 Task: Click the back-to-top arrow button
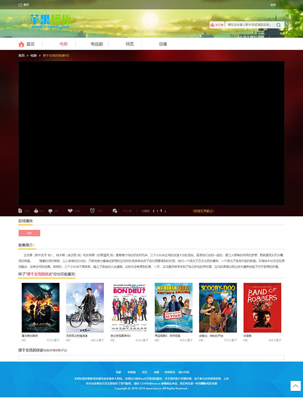click(295, 386)
